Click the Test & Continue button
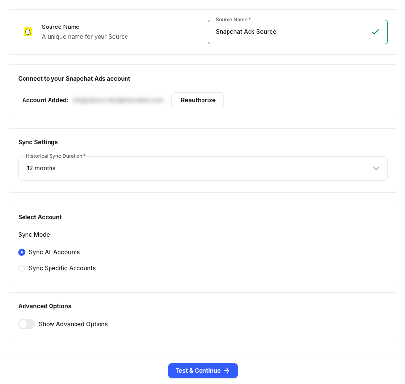 pos(203,371)
